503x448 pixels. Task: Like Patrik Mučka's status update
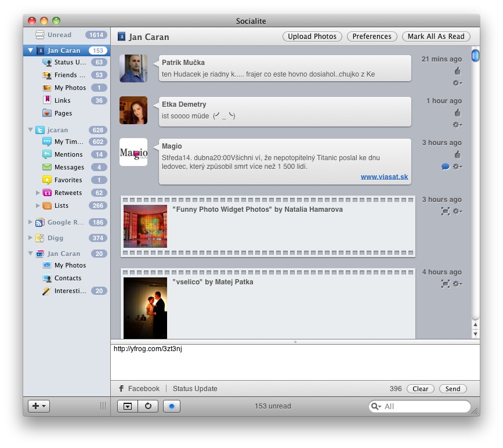[458, 71]
